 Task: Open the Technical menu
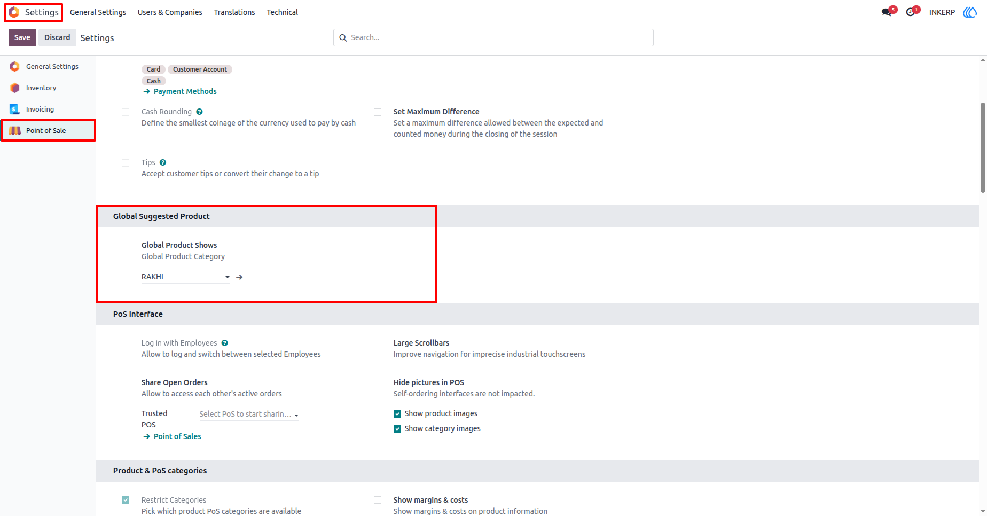[283, 12]
